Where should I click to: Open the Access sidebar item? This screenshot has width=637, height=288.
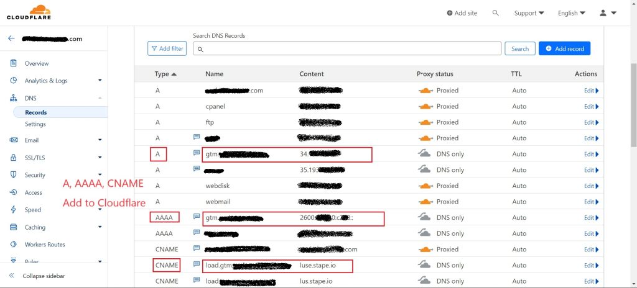34,192
